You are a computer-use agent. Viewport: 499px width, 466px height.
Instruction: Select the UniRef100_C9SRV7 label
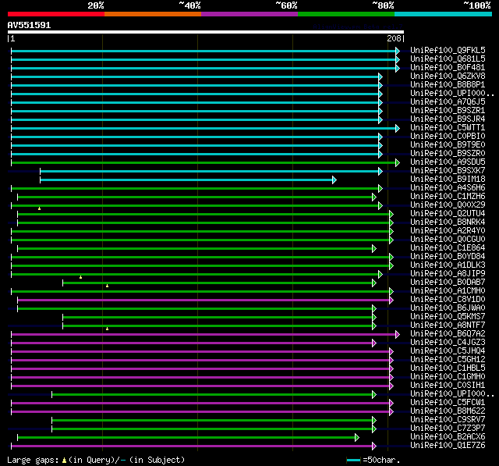pyautogui.click(x=448, y=420)
